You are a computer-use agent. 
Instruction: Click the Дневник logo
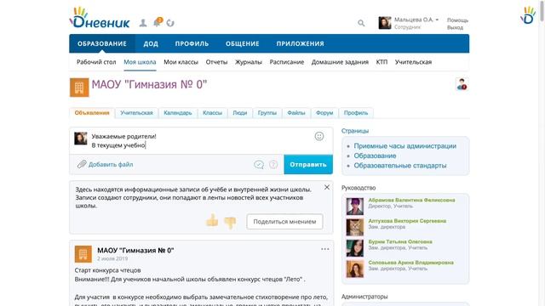[100, 18]
